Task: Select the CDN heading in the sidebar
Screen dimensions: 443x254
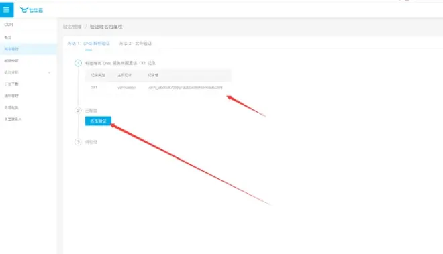Action: point(9,25)
